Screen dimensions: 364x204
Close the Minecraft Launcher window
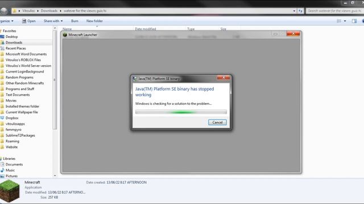[x=293, y=34]
